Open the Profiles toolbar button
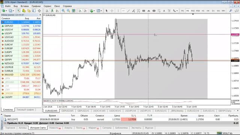240x135 pixels. point(10,11)
